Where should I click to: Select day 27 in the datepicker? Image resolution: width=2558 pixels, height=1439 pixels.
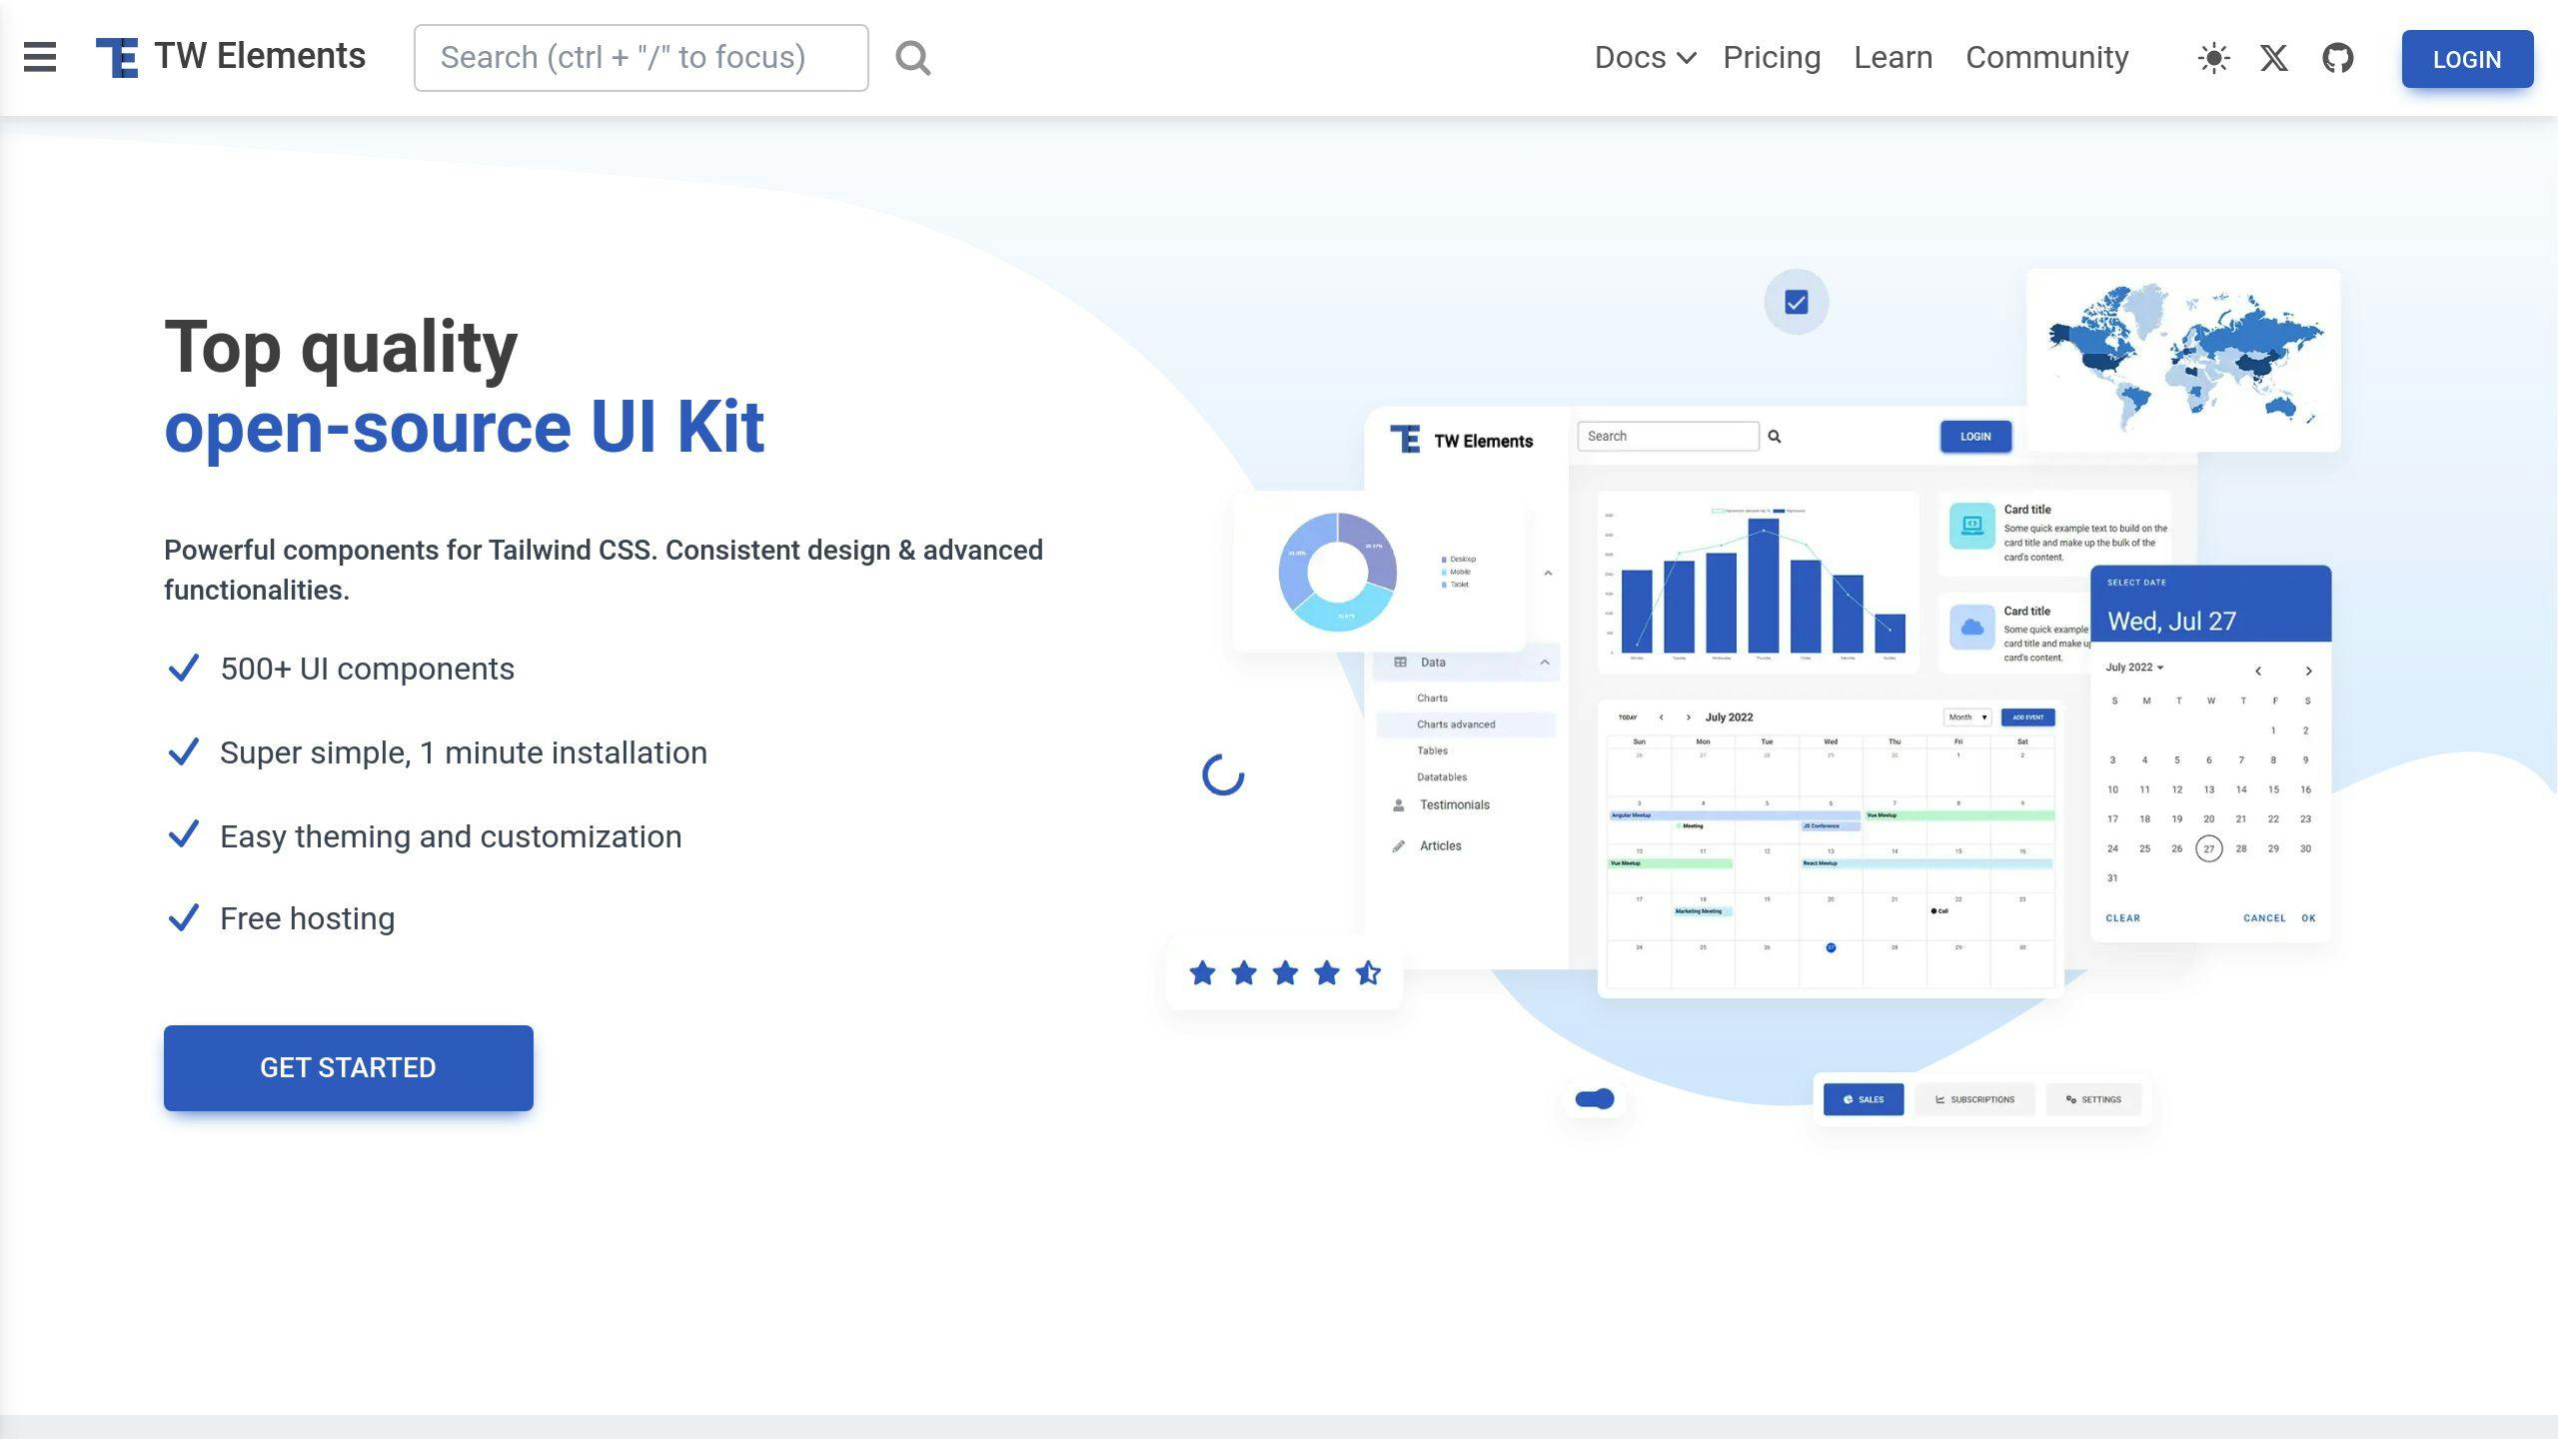2208,849
